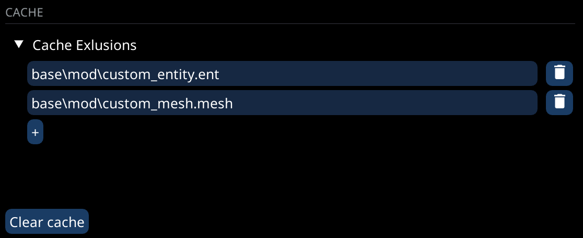Click the trash icon in the second row
The height and width of the screenshot is (238, 583).
[x=559, y=103]
